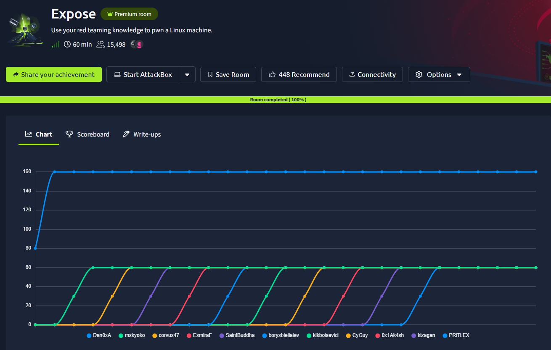Viewport: 551px width, 350px height.
Task: Click the 40 y-axis label
Action: [29, 287]
